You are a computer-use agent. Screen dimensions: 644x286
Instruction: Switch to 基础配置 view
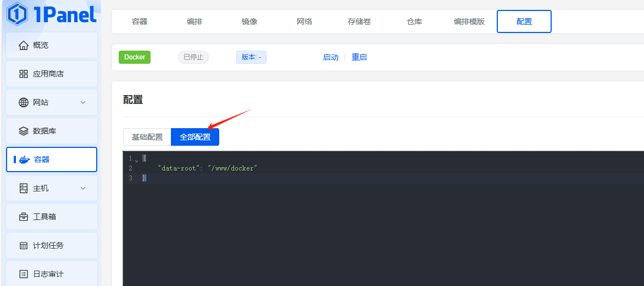(x=147, y=137)
